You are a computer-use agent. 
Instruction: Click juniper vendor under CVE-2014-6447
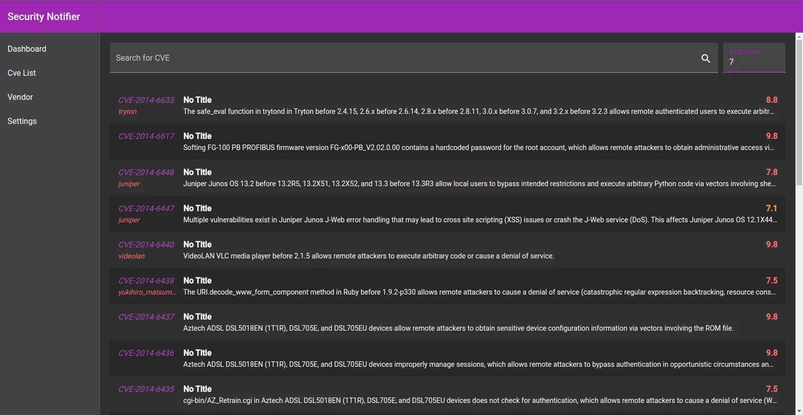pos(129,220)
